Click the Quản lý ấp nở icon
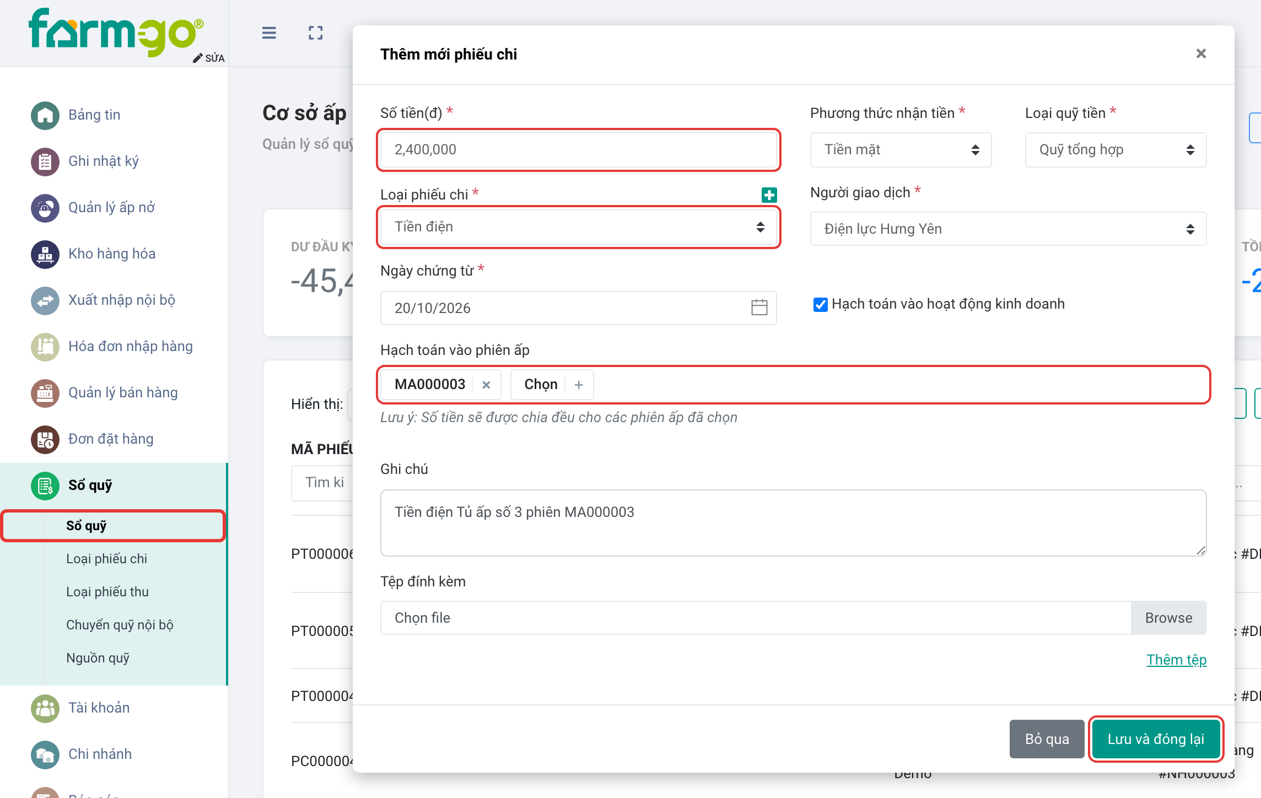Image resolution: width=1261 pixels, height=798 pixels. pyautogui.click(x=45, y=208)
